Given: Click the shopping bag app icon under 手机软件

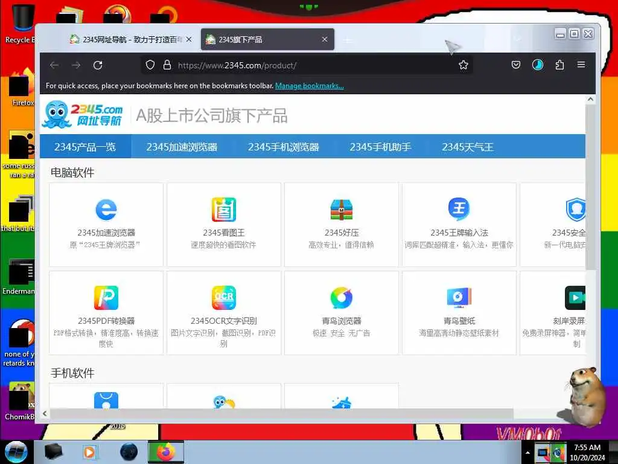Looking at the screenshot, I should (106, 400).
